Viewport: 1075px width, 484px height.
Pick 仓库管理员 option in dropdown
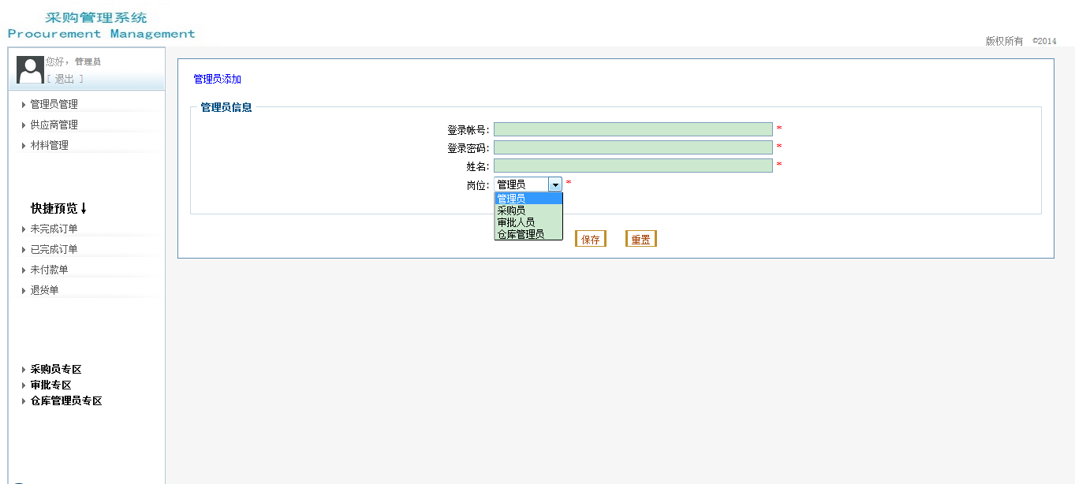[521, 234]
